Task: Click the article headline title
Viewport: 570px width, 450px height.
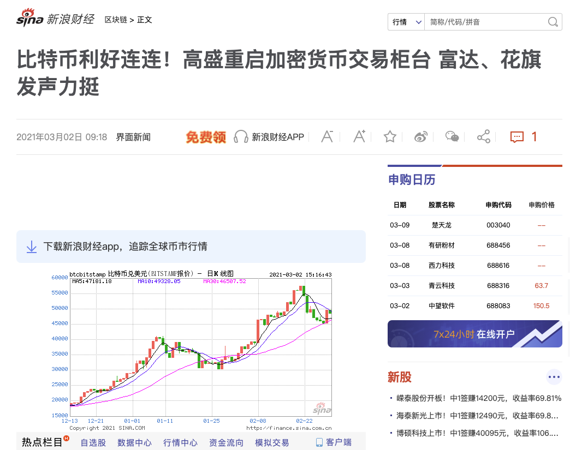Action: coord(279,74)
